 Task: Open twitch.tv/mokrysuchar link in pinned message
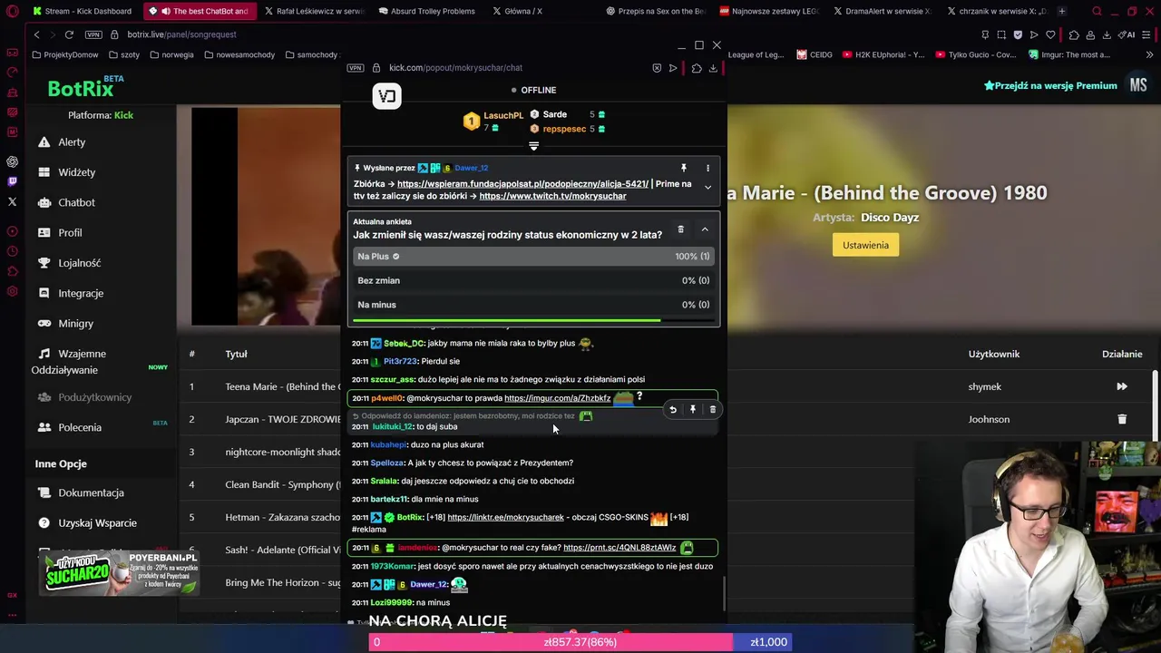pos(552,196)
